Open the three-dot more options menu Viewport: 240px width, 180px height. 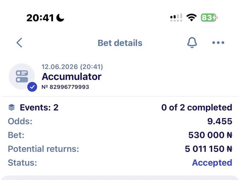coord(218,43)
